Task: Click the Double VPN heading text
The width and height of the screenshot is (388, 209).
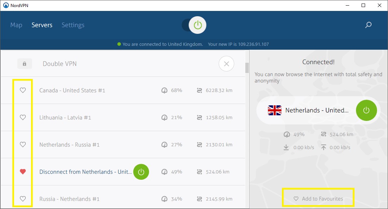Action: (x=60, y=64)
